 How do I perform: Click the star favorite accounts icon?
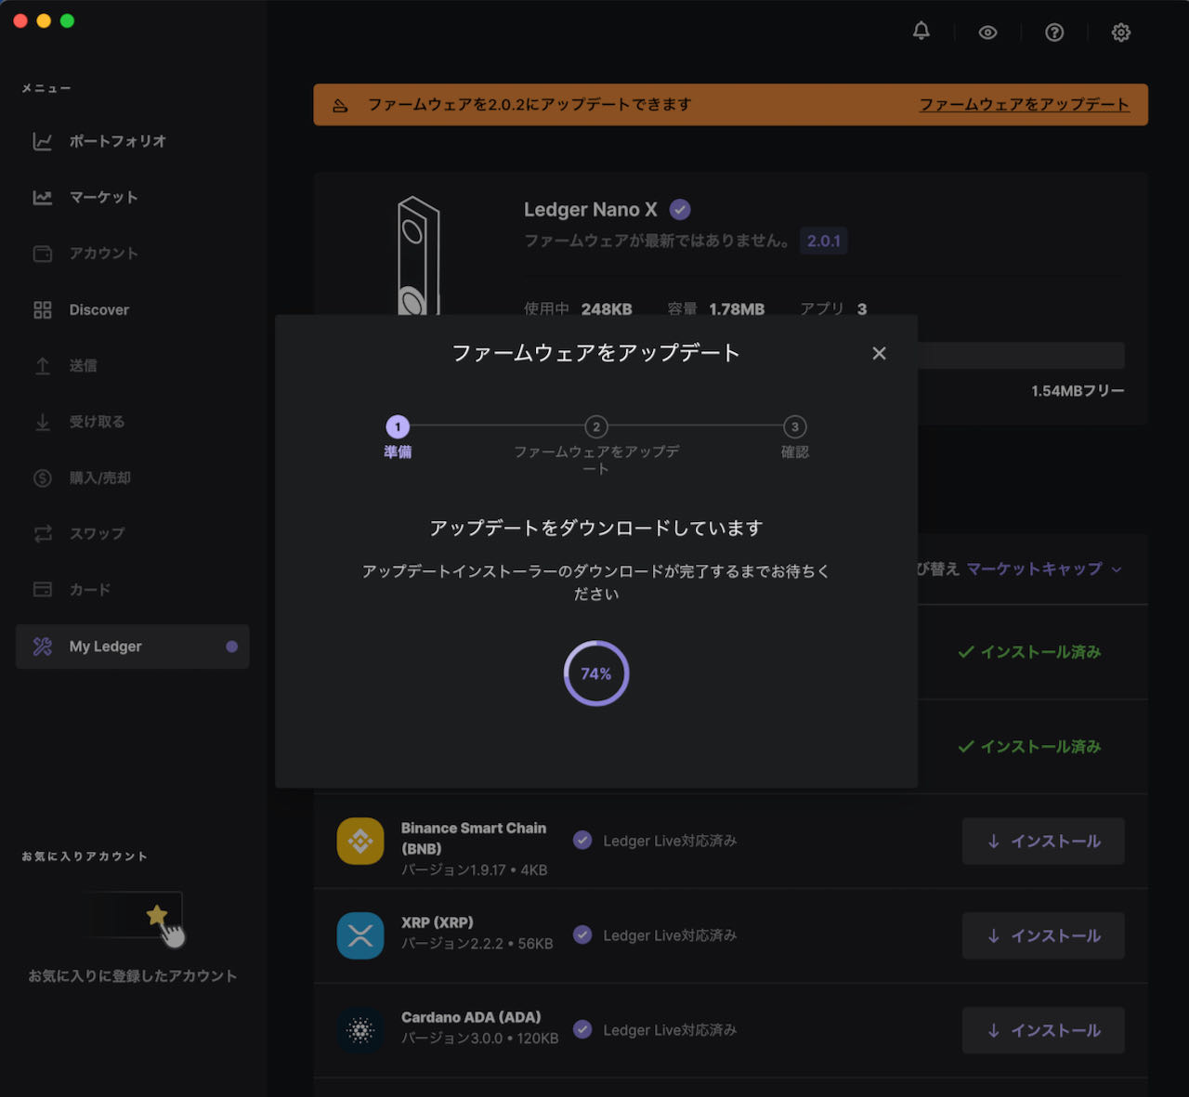[x=157, y=916]
